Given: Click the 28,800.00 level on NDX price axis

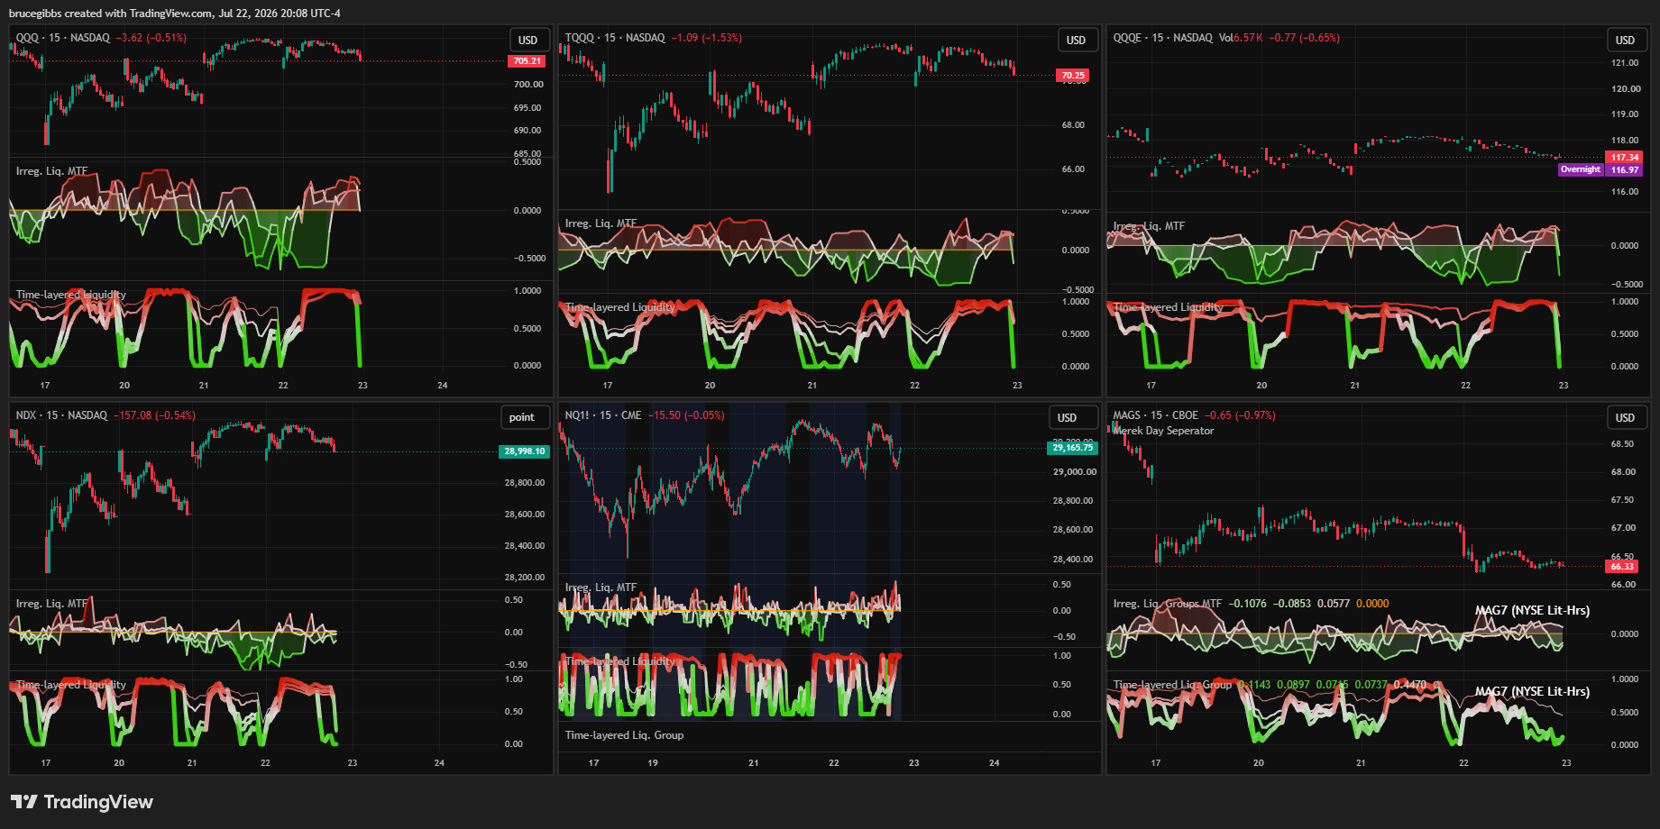Looking at the screenshot, I should 525,483.
